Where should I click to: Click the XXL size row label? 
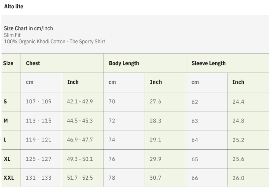click(9, 178)
